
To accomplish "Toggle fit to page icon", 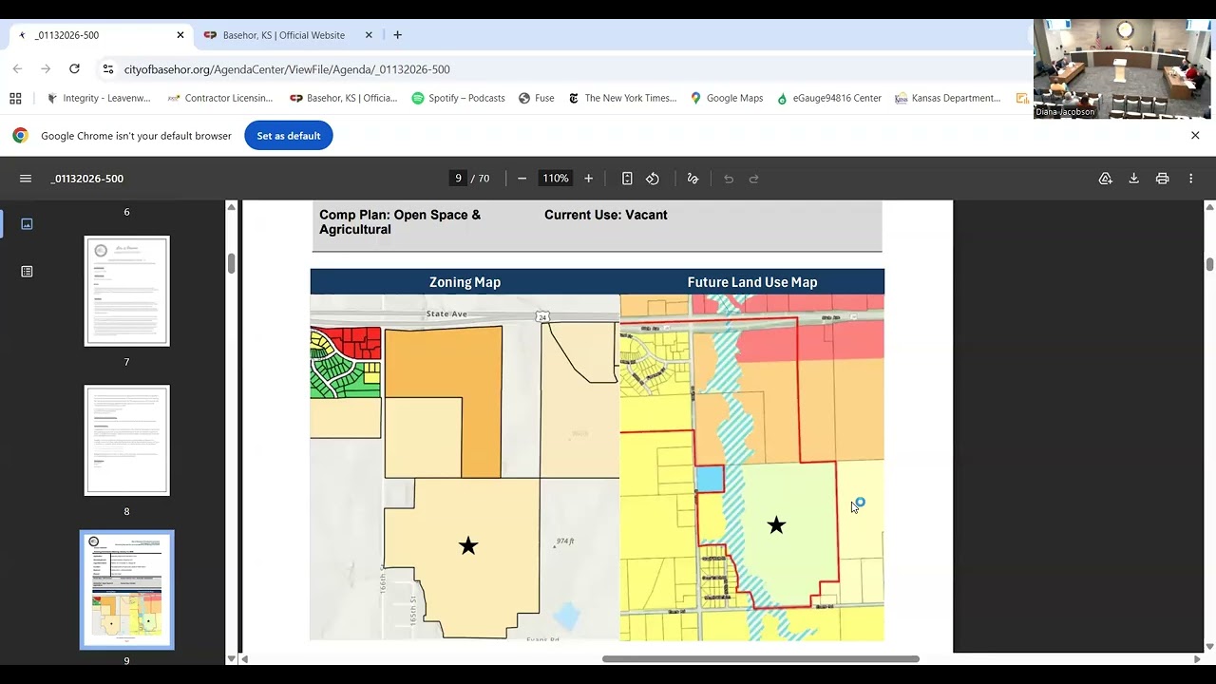I will tap(627, 179).
